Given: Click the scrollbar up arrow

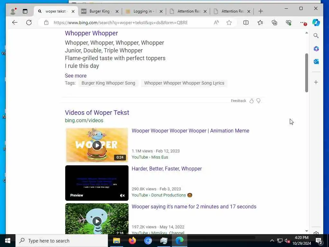Looking at the screenshot, I should point(307,33).
